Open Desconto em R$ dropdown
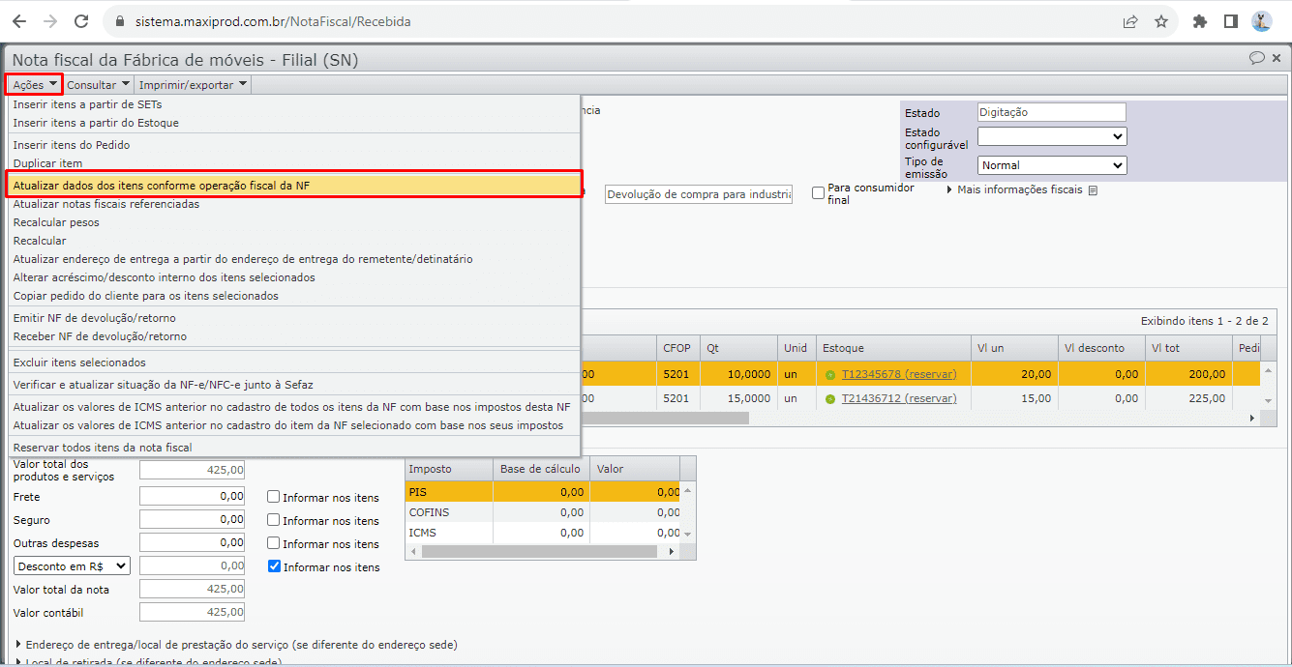The width and height of the screenshot is (1292, 667). pyautogui.click(x=72, y=566)
